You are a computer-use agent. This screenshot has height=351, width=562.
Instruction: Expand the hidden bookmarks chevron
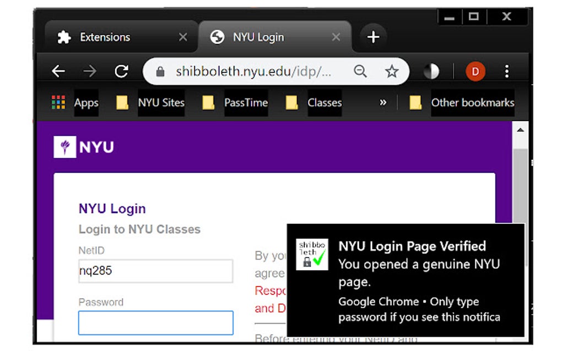tap(383, 102)
